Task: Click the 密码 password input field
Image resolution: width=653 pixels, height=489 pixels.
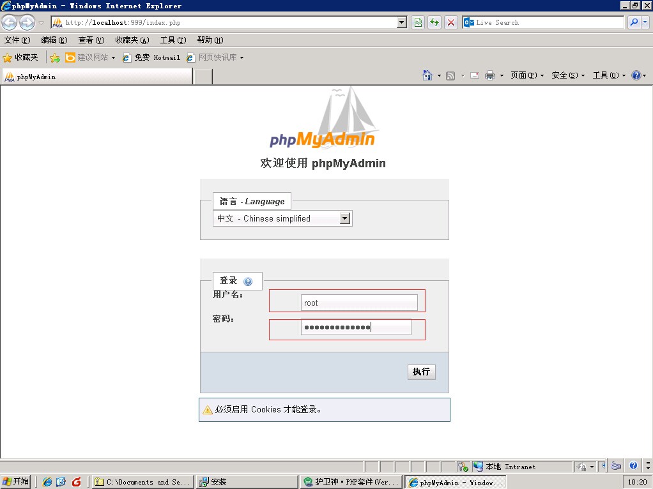Action: [x=356, y=327]
